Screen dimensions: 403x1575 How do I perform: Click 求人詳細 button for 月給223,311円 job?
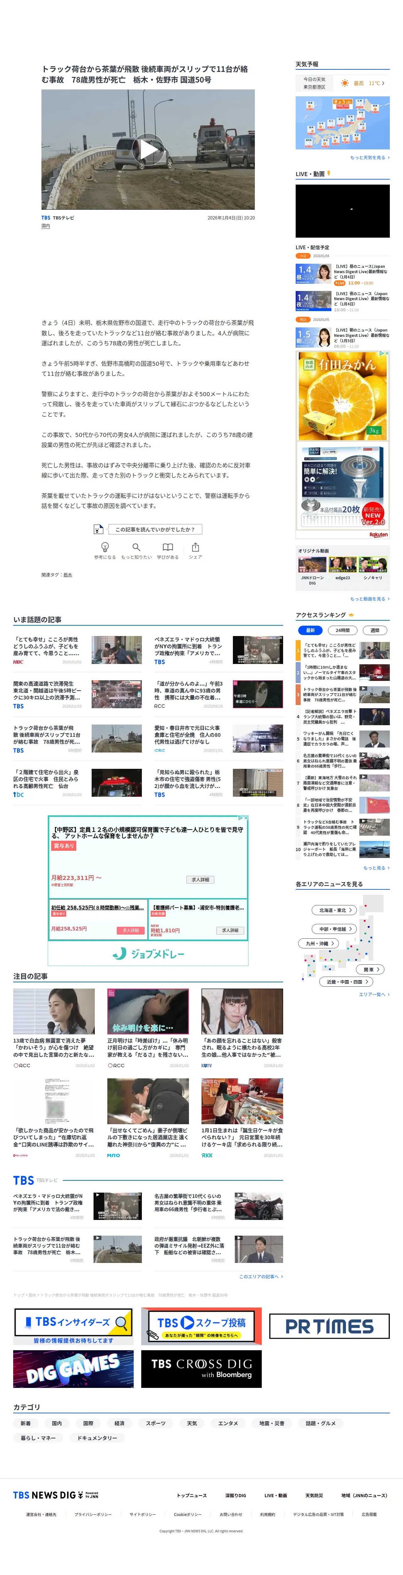coord(200,880)
